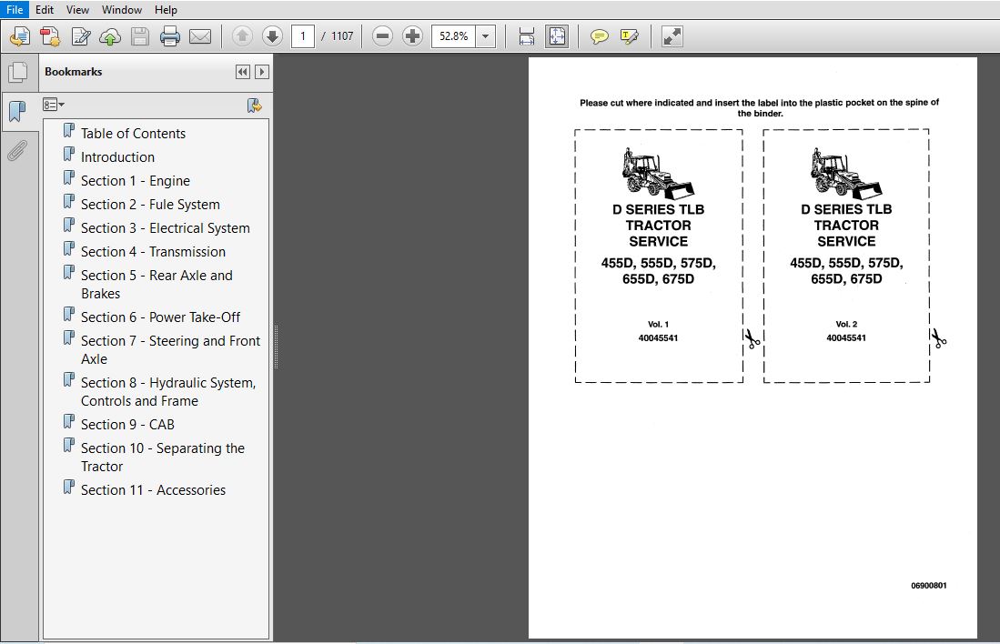Viewport: 1000px width, 644px height.
Task: Click the total page count 1107
Action: click(x=342, y=36)
